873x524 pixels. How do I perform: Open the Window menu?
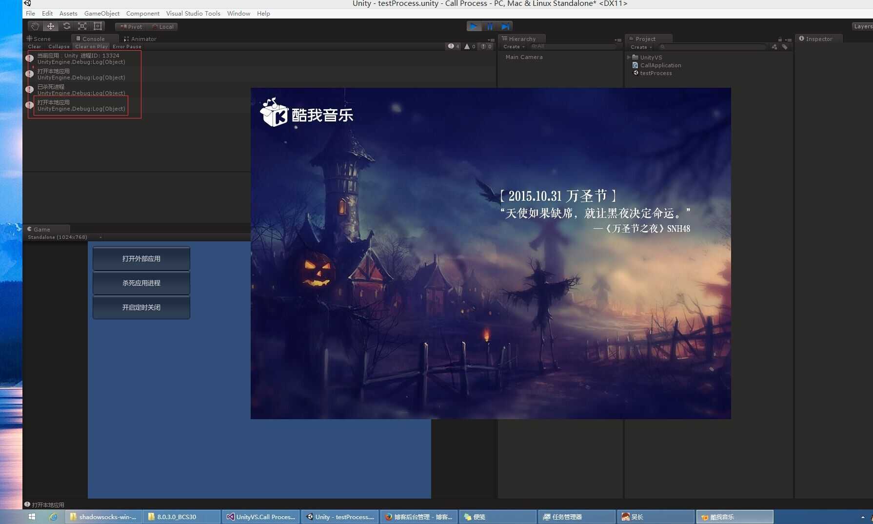pos(238,14)
